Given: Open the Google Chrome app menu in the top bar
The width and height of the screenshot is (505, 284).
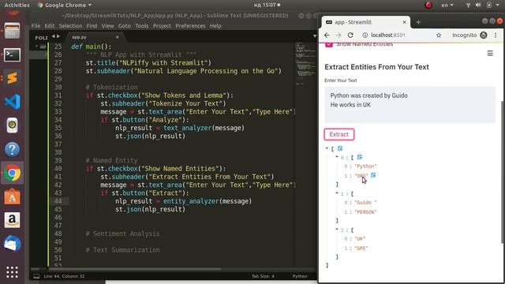Looking at the screenshot, I should (x=65, y=5).
